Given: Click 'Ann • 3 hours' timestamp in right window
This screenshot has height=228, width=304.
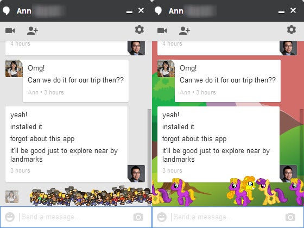Looking at the screenshot, I should 198,92.
